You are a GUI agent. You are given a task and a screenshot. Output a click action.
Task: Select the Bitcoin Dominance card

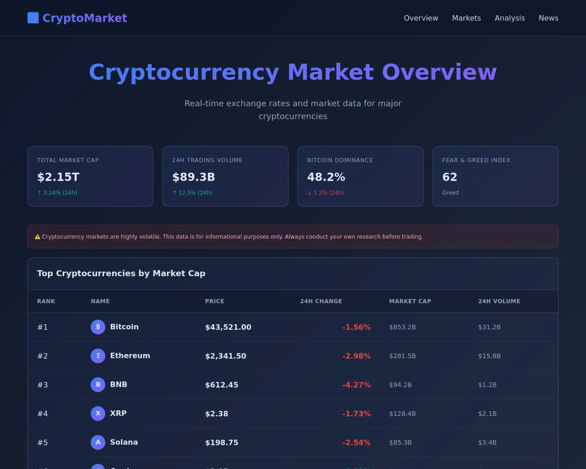point(360,176)
